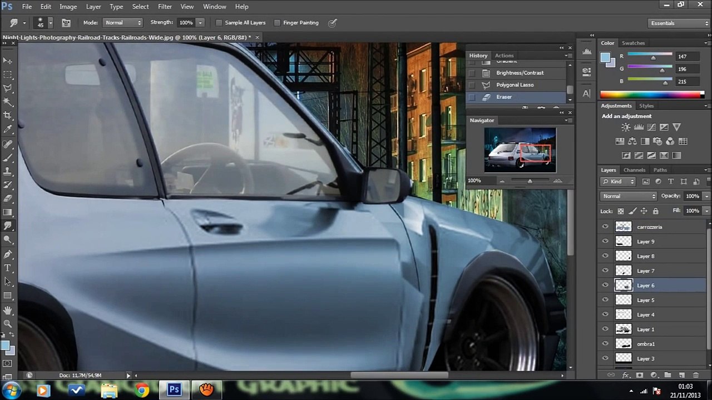The image size is (712, 400).
Task: Hide the carrozzeria layer
Action: pyautogui.click(x=605, y=227)
